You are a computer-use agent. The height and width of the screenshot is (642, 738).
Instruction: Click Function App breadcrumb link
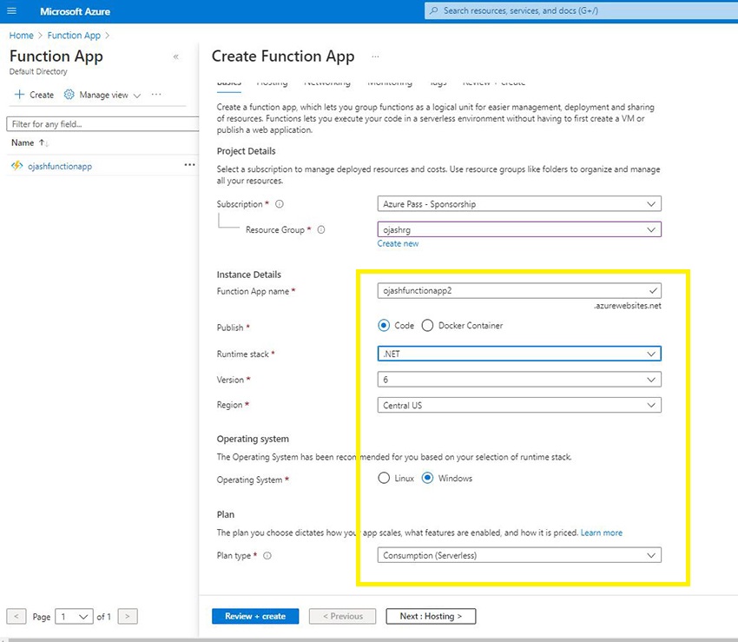coord(74,36)
